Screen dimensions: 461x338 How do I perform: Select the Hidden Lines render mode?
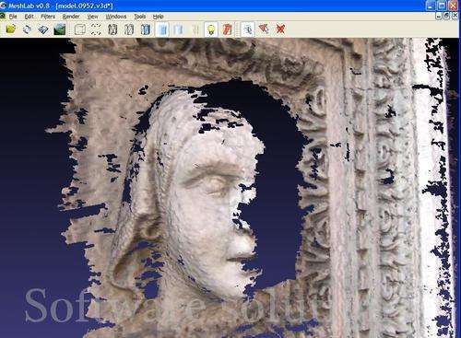[129, 29]
